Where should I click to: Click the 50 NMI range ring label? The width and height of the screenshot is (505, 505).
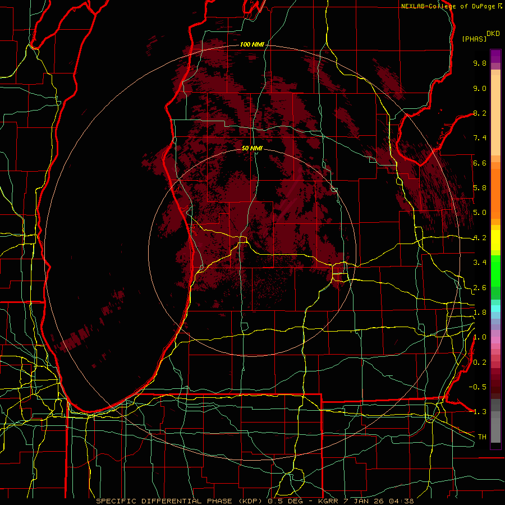point(252,148)
